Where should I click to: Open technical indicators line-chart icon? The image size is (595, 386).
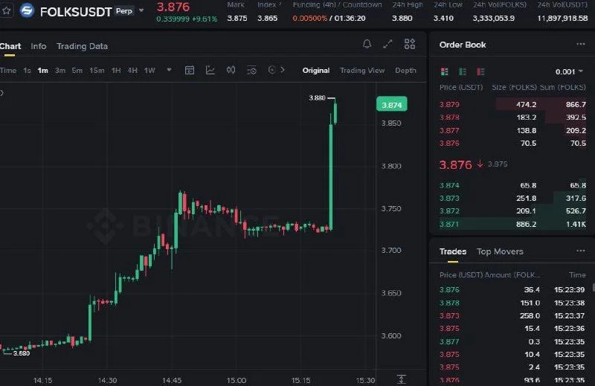(210, 70)
